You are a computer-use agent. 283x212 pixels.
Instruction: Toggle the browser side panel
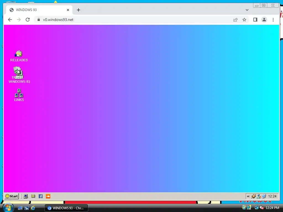tap(255, 20)
